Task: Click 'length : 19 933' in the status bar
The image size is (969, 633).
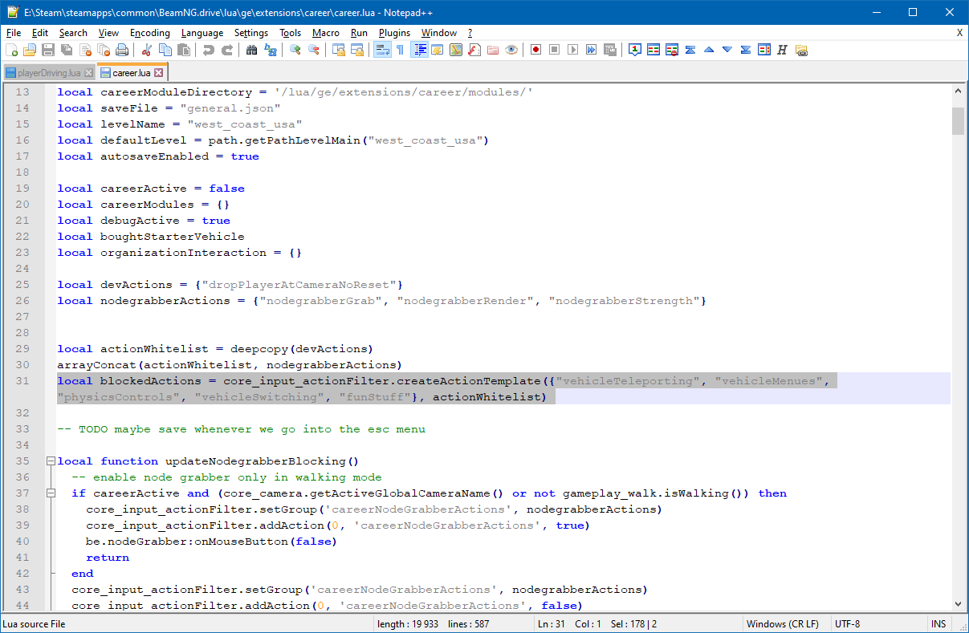Action: tap(409, 624)
